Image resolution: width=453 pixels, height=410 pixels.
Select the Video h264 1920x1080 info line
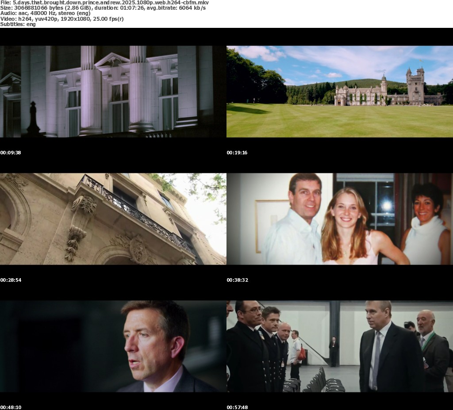coord(62,19)
